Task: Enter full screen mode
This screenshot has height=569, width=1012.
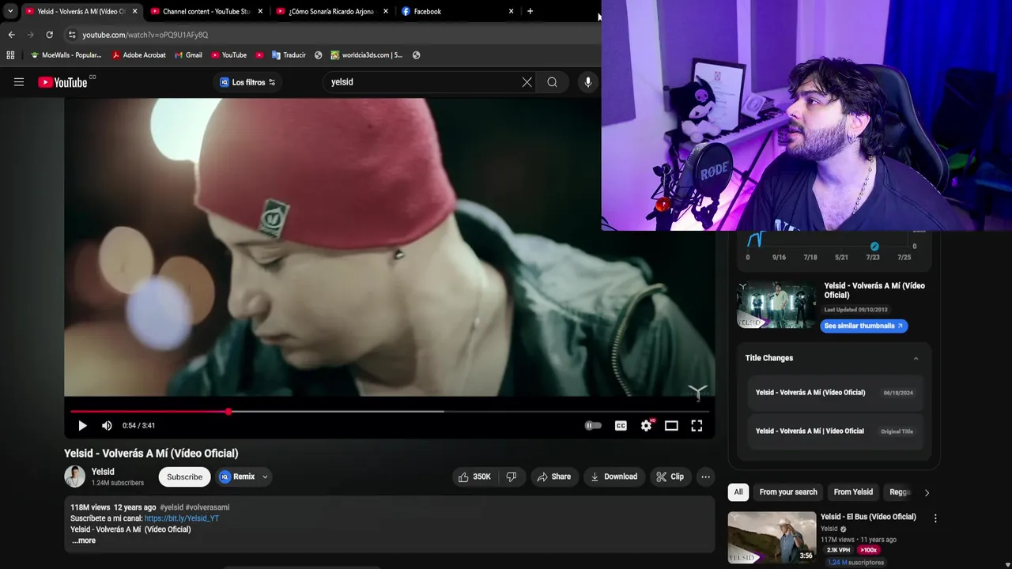Action: (x=697, y=426)
